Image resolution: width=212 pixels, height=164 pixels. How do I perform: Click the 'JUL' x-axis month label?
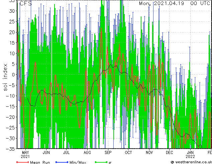pyautogui.click(x=67, y=153)
